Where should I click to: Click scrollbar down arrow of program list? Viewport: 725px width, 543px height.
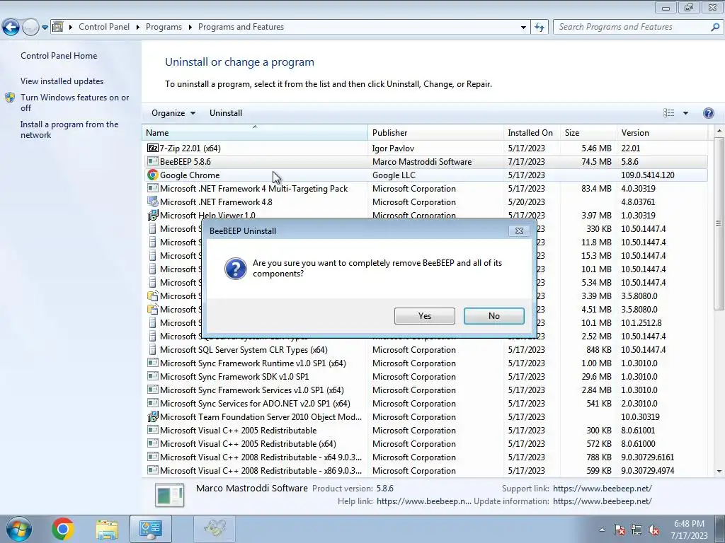tap(719, 471)
